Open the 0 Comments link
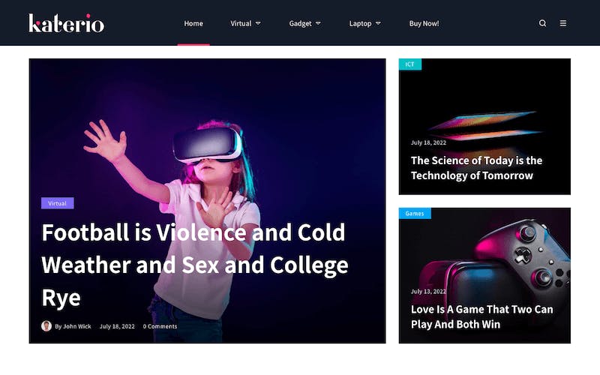 pos(160,326)
